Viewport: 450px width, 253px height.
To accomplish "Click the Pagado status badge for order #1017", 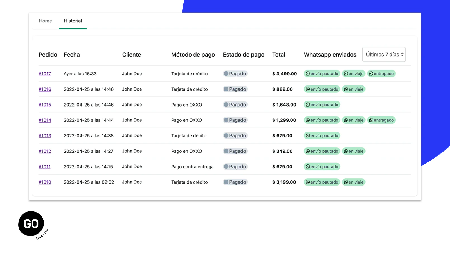I will click(x=235, y=74).
